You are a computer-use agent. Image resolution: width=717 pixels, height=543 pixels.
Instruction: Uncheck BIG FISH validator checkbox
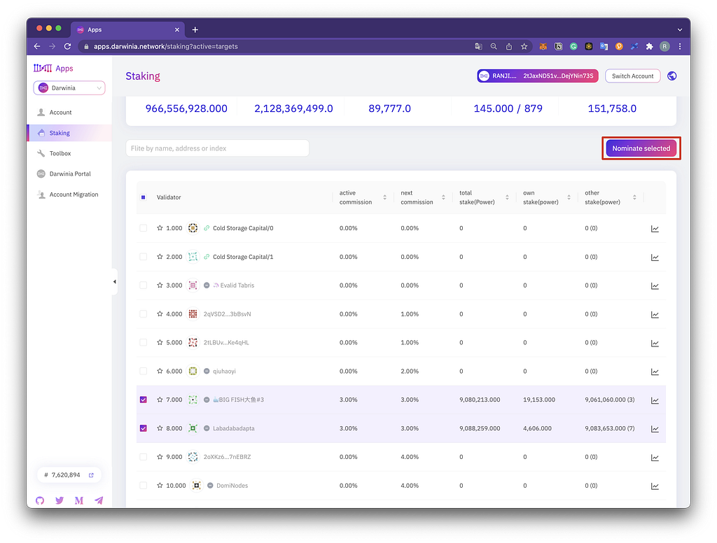(x=143, y=400)
